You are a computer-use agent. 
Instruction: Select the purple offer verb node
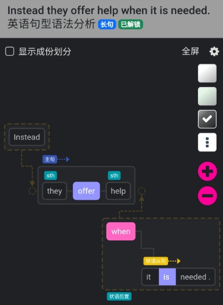pyautogui.click(x=86, y=191)
